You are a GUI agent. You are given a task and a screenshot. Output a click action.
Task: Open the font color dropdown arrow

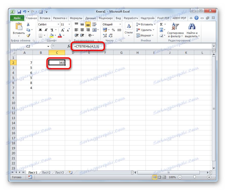point(64,35)
